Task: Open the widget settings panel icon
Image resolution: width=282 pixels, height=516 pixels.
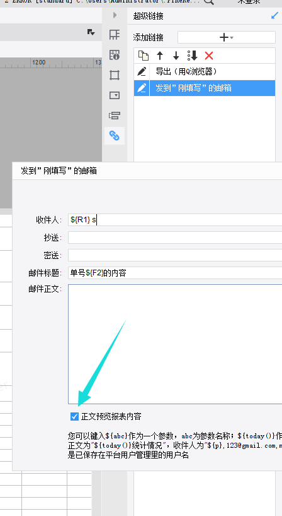Action: (x=115, y=95)
